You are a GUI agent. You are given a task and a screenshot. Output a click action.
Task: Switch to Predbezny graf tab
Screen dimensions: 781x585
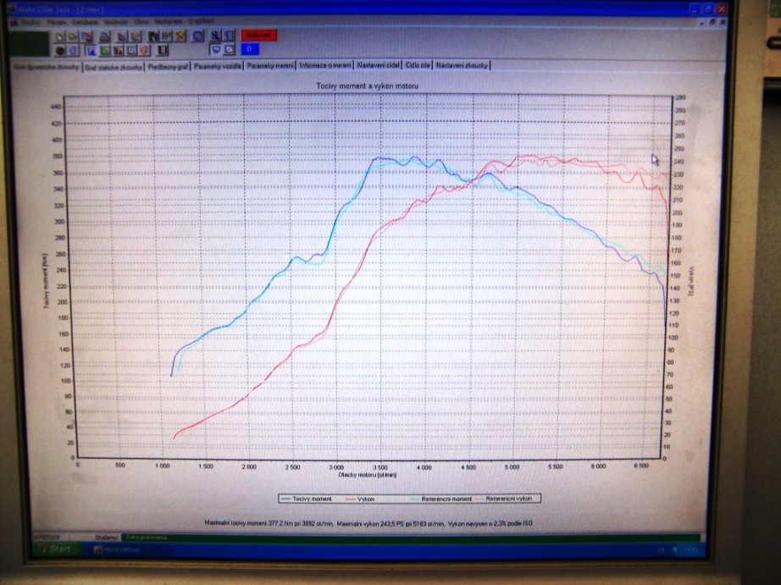[168, 66]
